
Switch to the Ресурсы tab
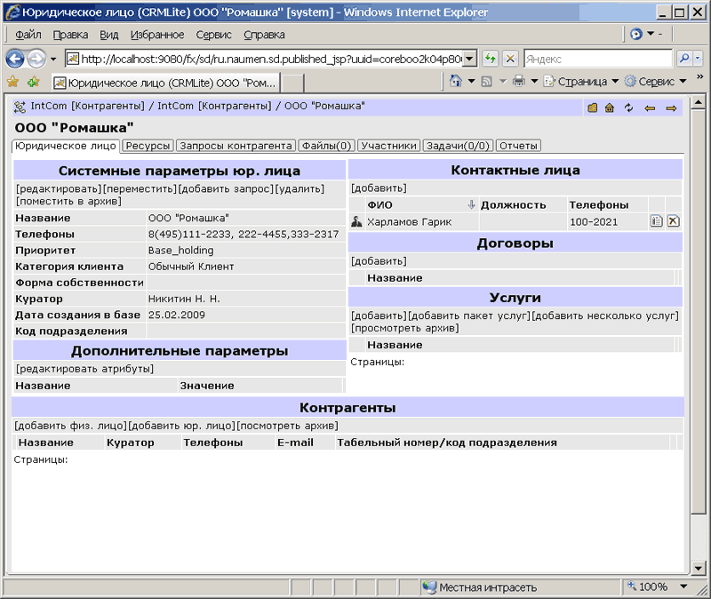(148, 146)
